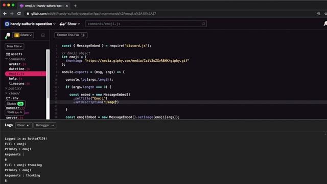Select the emoji.js file in the file tree
Screen dimensions: 327x184
(26, 74)
